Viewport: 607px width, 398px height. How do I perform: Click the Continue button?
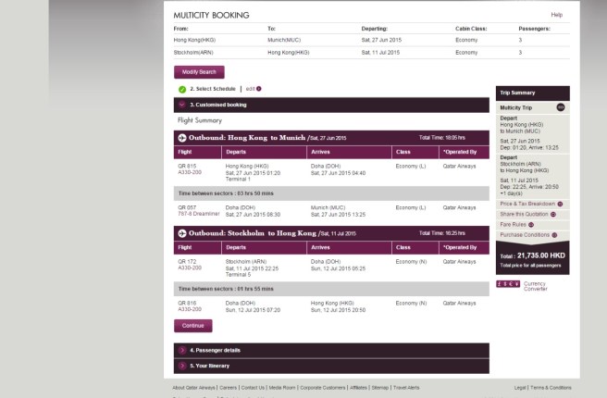click(x=192, y=326)
